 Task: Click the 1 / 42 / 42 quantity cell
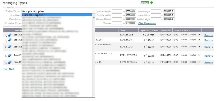[149, 40]
